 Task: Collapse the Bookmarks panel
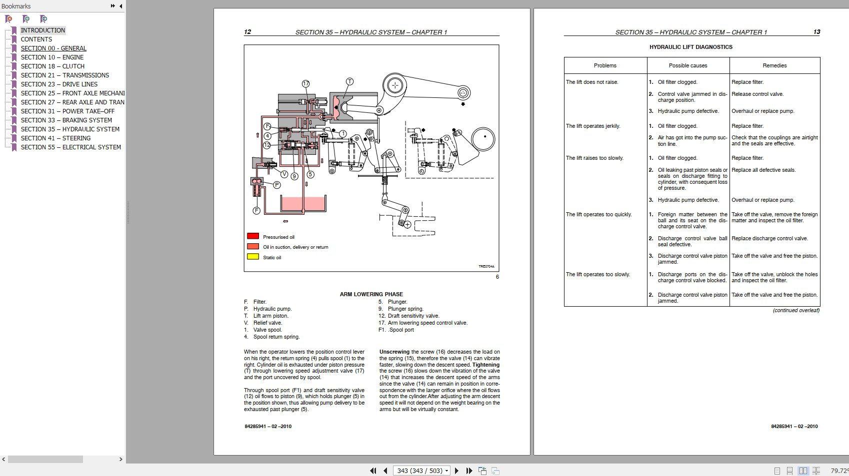[x=119, y=6]
